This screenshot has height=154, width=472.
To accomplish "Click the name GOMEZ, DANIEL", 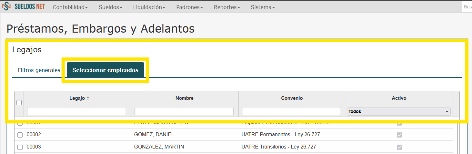I will click(x=154, y=135).
